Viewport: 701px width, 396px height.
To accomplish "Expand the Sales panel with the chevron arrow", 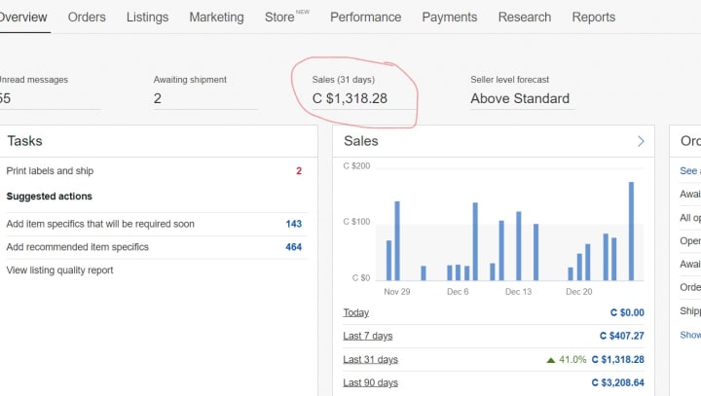I will [x=641, y=141].
